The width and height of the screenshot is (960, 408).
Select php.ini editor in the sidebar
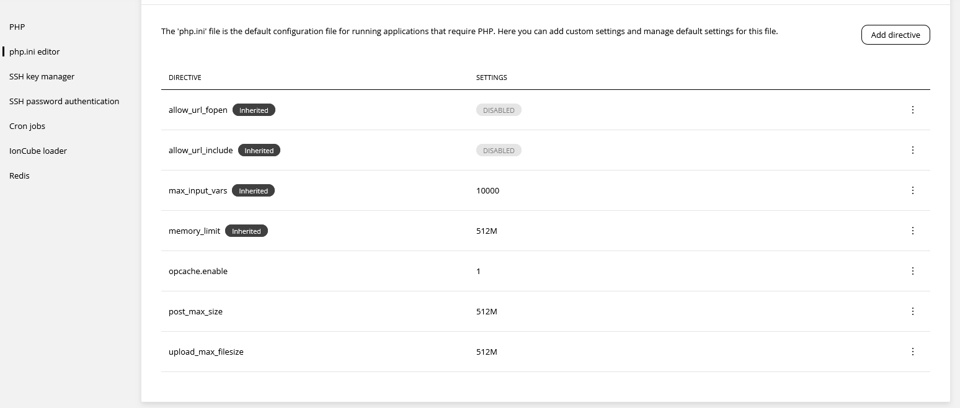35,51
